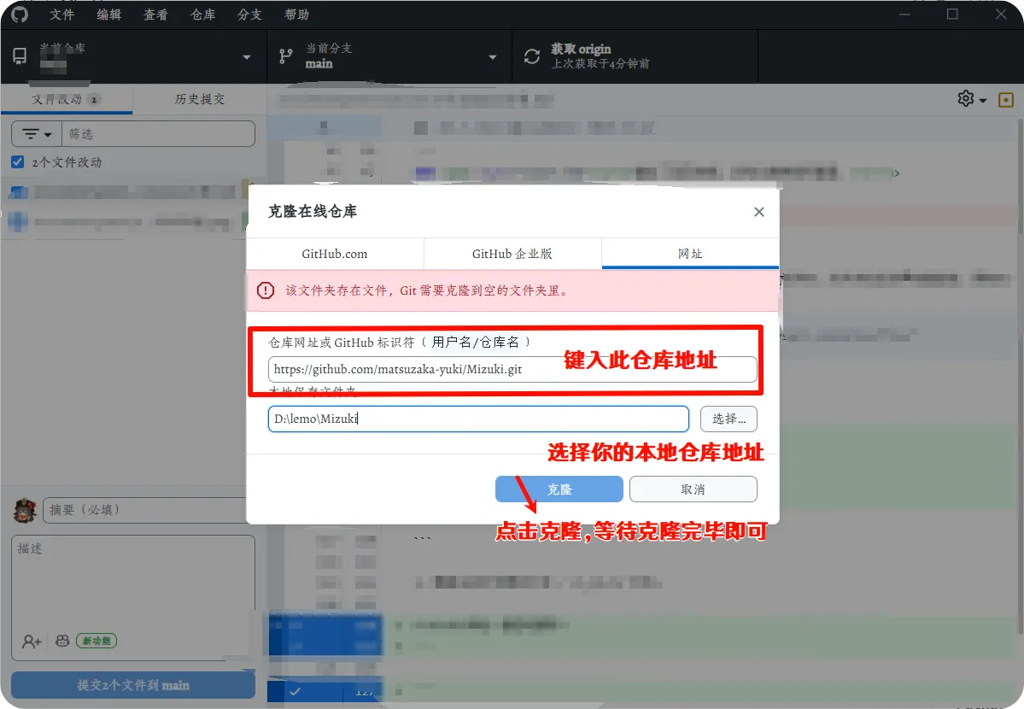
Task: Click the repository icon in the toolbar
Action: point(20,56)
